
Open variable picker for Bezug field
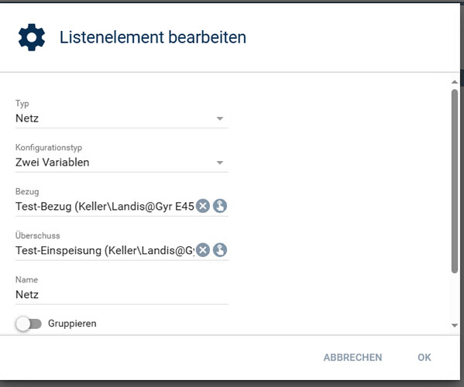pyautogui.click(x=220, y=206)
